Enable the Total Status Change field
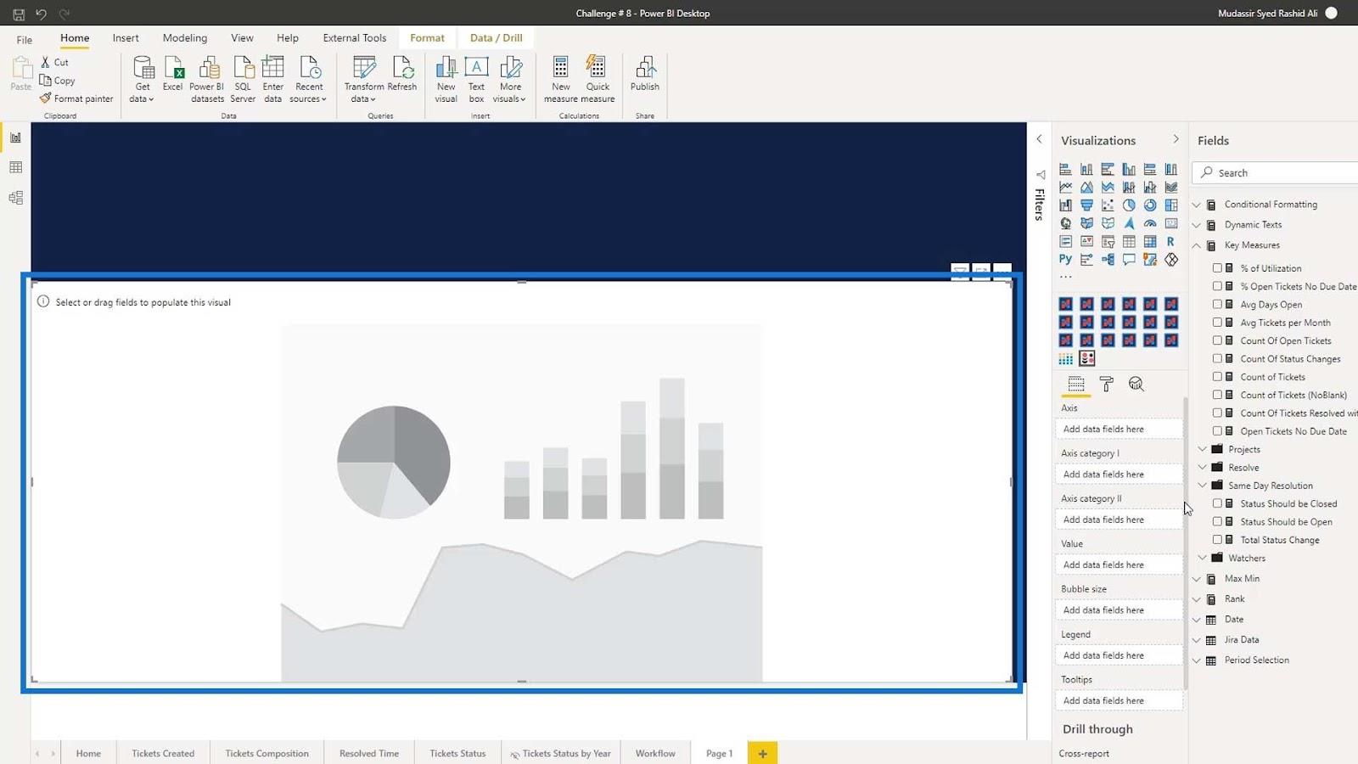1358x764 pixels. (x=1217, y=540)
